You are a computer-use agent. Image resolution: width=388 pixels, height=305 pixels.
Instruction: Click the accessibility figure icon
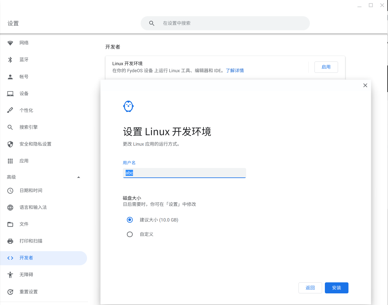pos(10,275)
